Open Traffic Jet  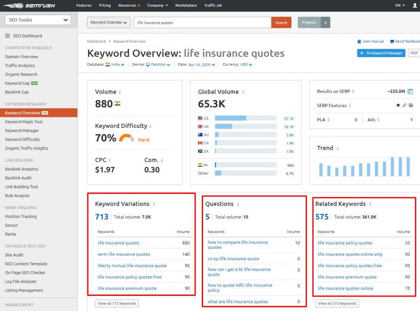click(x=213, y=5)
